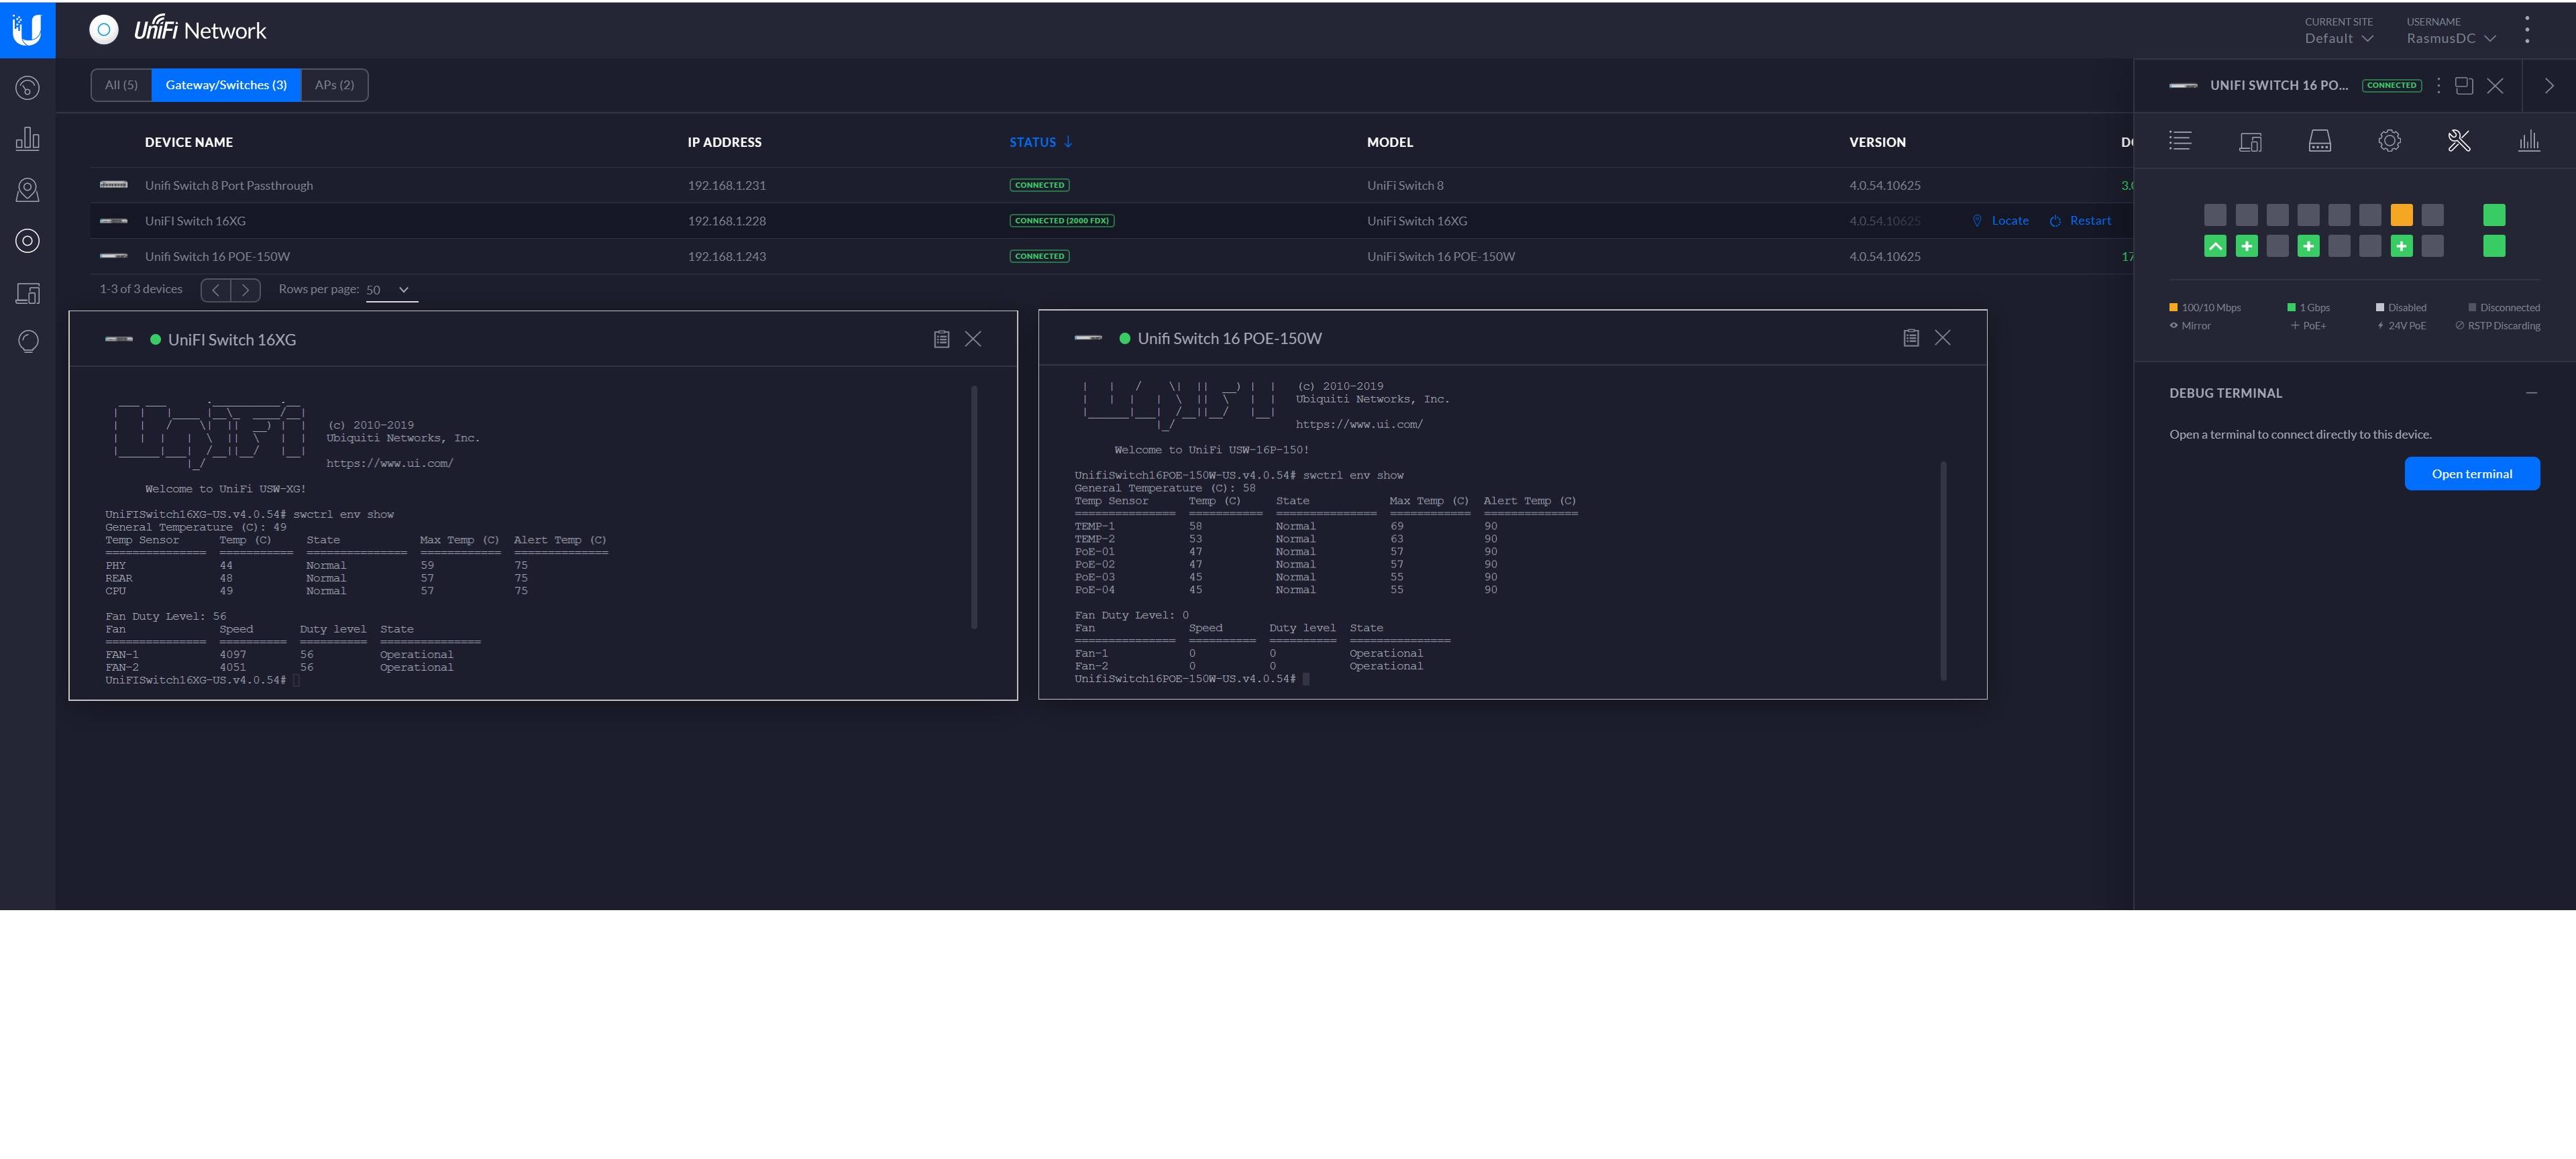
Task: Open the Map sidebar icon
Action: [28, 190]
